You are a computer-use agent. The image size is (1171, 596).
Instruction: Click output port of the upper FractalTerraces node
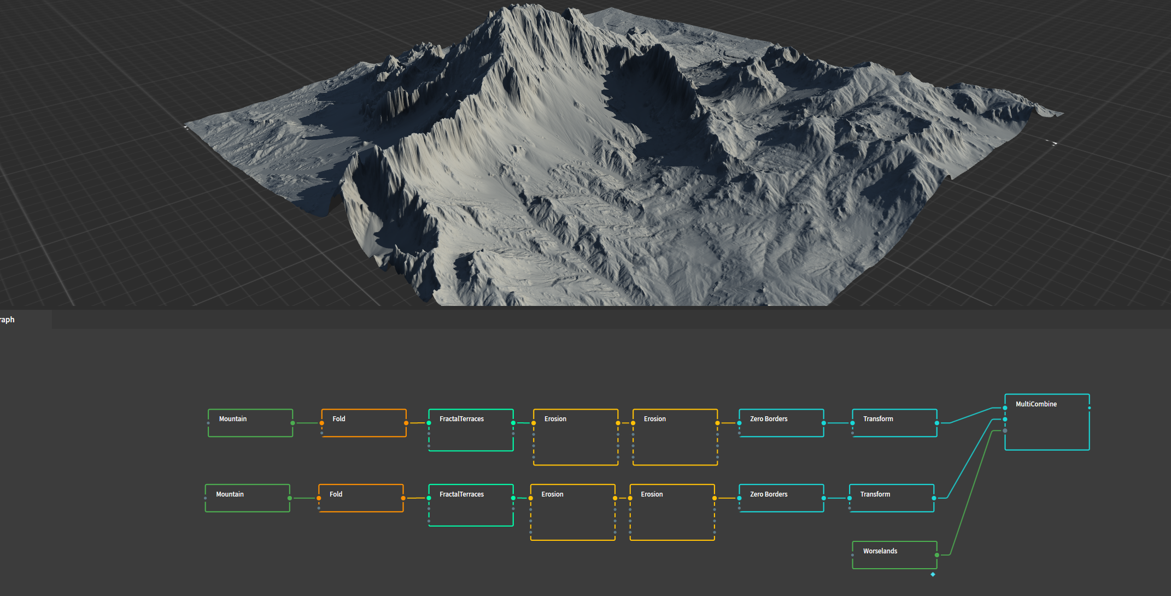tap(513, 423)
